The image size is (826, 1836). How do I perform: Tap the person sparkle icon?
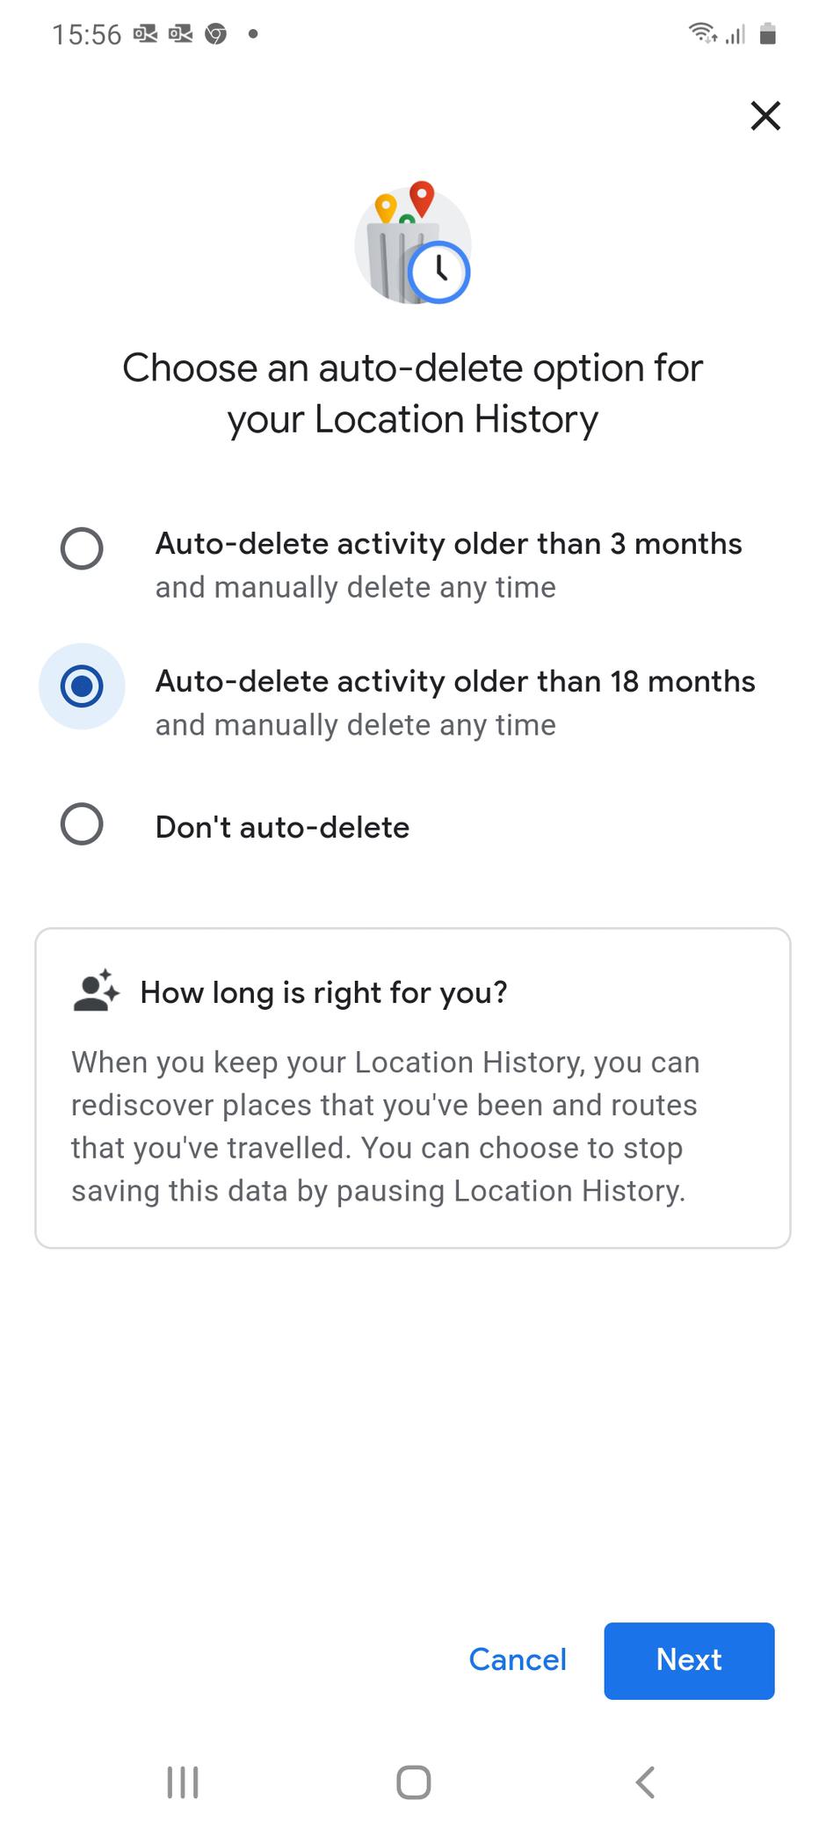96,991
